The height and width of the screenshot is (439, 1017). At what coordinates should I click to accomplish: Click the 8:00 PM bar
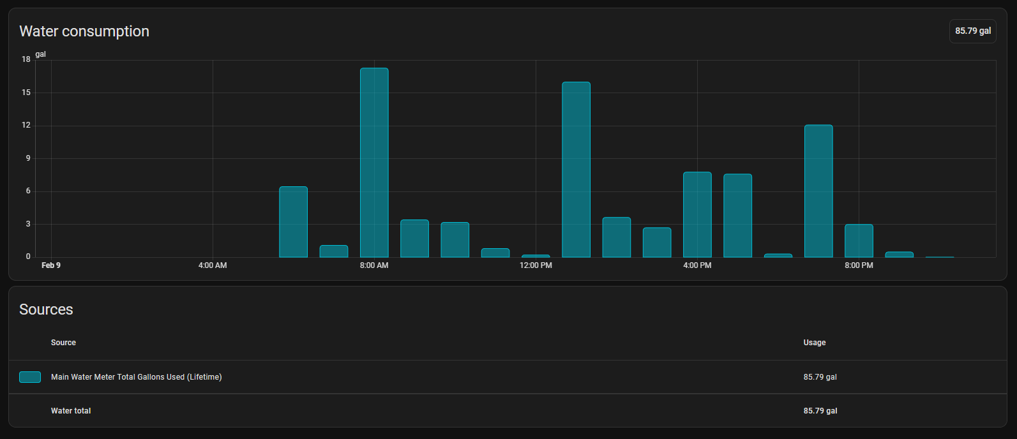point(859,241)
